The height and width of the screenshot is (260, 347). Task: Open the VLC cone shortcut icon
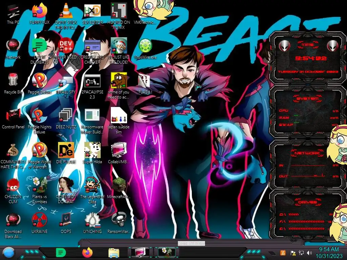tap(66, 11)
